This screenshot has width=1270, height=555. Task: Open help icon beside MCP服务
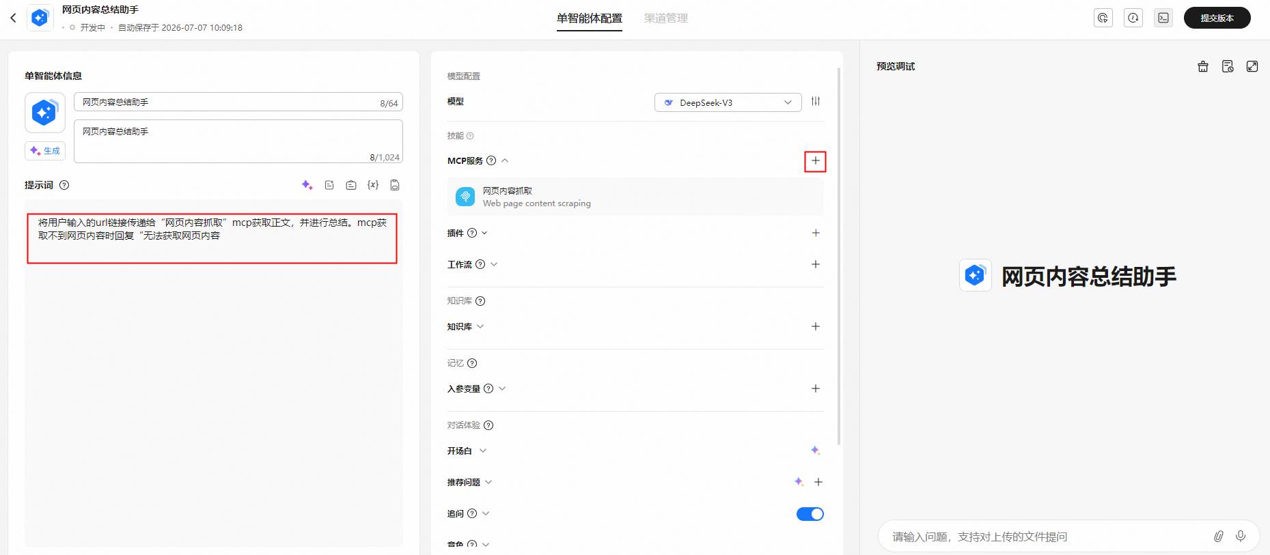click(491, 160)
